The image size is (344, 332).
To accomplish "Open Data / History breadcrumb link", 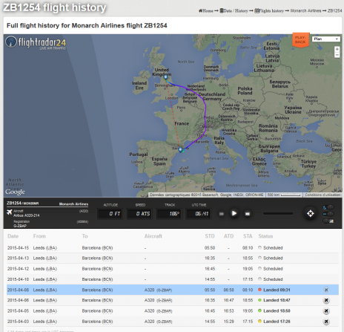I will (x=234, y=10).
